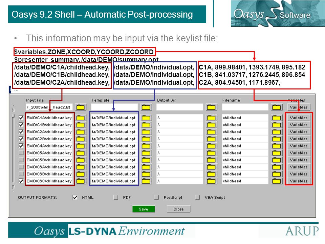Open Variables for the C1A row
325x244 pixels.
[x=299, y=118]
